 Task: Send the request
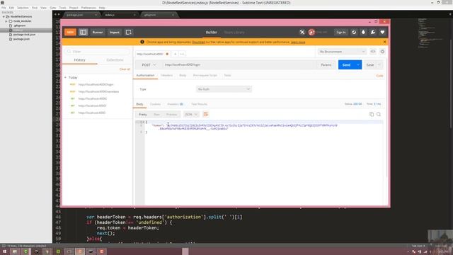tap(346, 64)
